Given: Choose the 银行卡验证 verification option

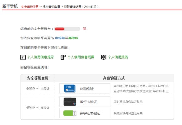Looking at the screenshot, I should pyautogui.click(x=85, y=102).
